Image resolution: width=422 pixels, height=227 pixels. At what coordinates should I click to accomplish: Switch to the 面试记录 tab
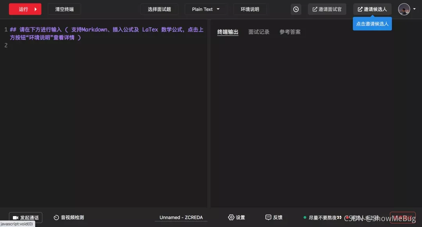pyautogui.click(x=259, y=32)
